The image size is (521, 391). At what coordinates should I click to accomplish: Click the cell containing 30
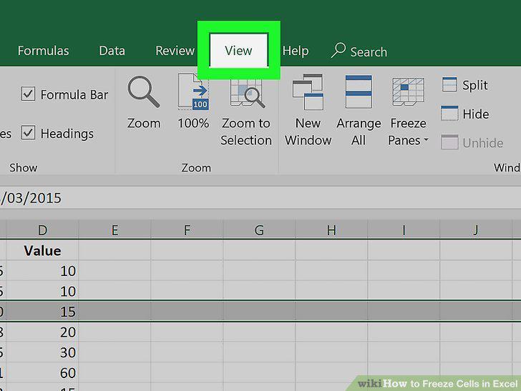coord(42,352)
